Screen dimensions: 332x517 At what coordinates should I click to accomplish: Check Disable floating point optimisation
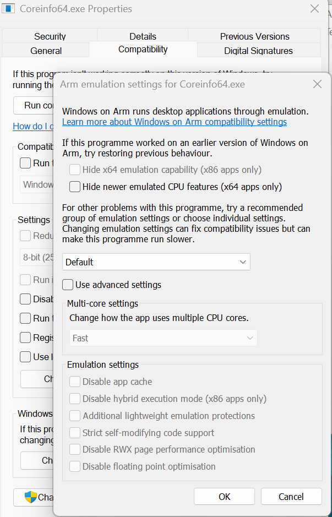pyautogui.click(x=74, y=466)
